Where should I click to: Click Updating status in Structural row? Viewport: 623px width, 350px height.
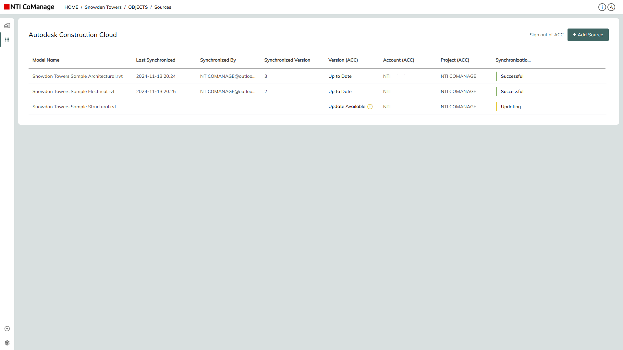coord(511,107)
